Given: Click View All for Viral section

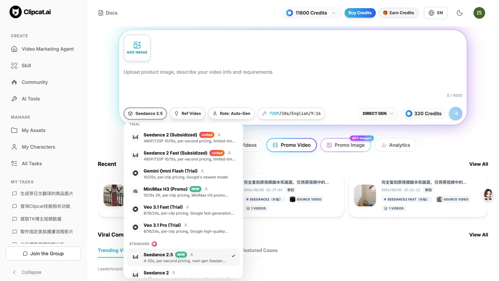Looking at the screenshot, I should (479, 235).
